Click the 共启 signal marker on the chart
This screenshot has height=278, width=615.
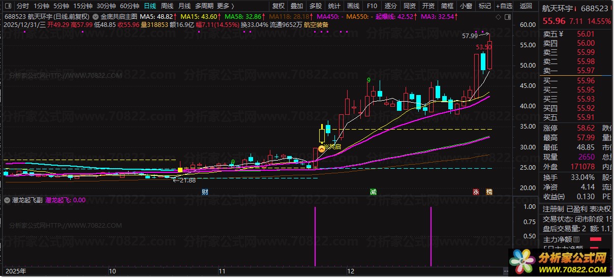point(322,149)
